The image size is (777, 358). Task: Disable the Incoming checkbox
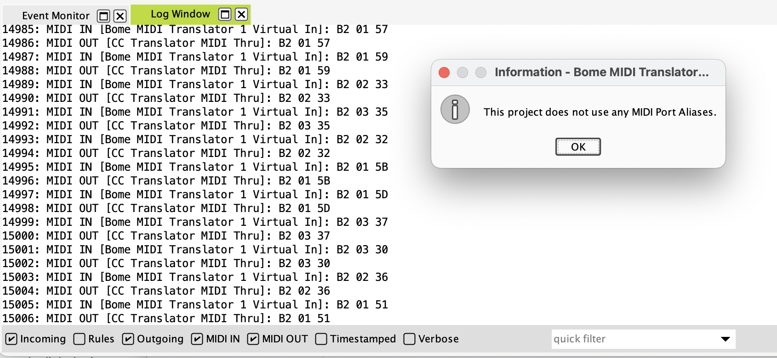[12, 339]
